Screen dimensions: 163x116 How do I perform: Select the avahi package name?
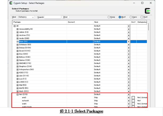point(24,104)
